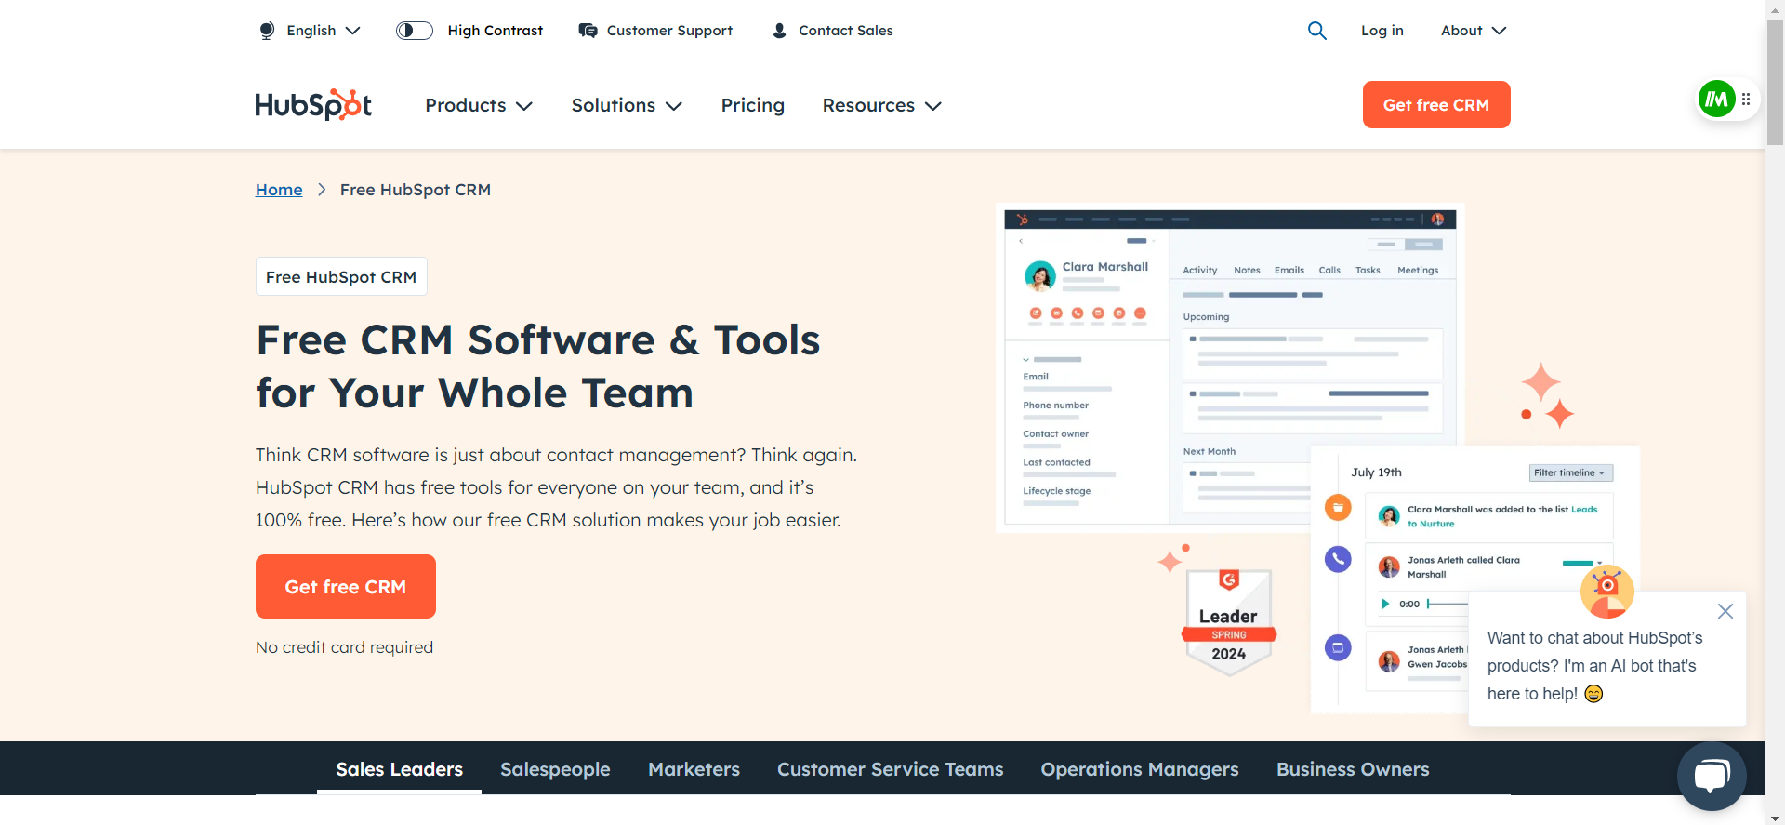The image size is (1785, 825).
Task: Play the call recording in the mockup
Action: pyautogui.click(x=1384, y=604)
